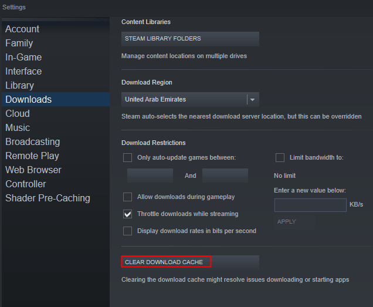Click the auto-update start time field
This screenshot has height=307, width=373.
click(150, 176)
